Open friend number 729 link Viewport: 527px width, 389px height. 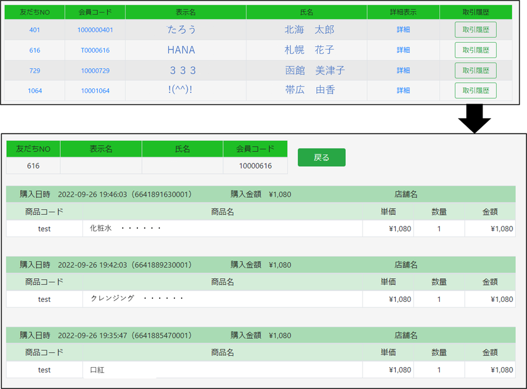(35, 71)
